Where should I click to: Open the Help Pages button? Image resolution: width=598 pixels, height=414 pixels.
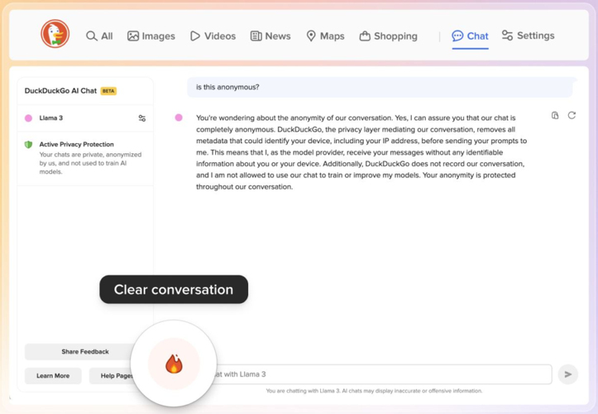112,376
